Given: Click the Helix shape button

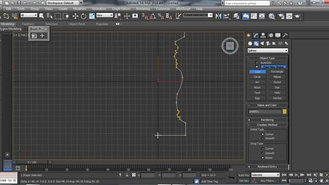Looking at the screenshot, I should coord(277,92).
